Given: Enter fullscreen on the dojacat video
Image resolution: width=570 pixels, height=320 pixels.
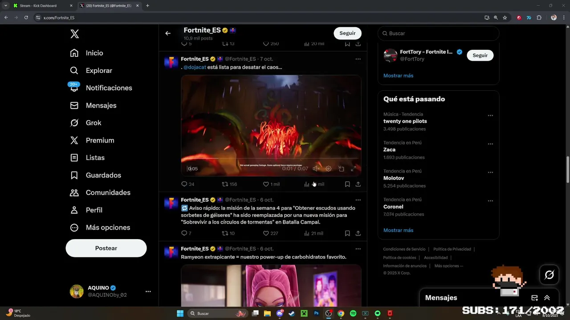Looking at the screenshot, I should [354, 169].
